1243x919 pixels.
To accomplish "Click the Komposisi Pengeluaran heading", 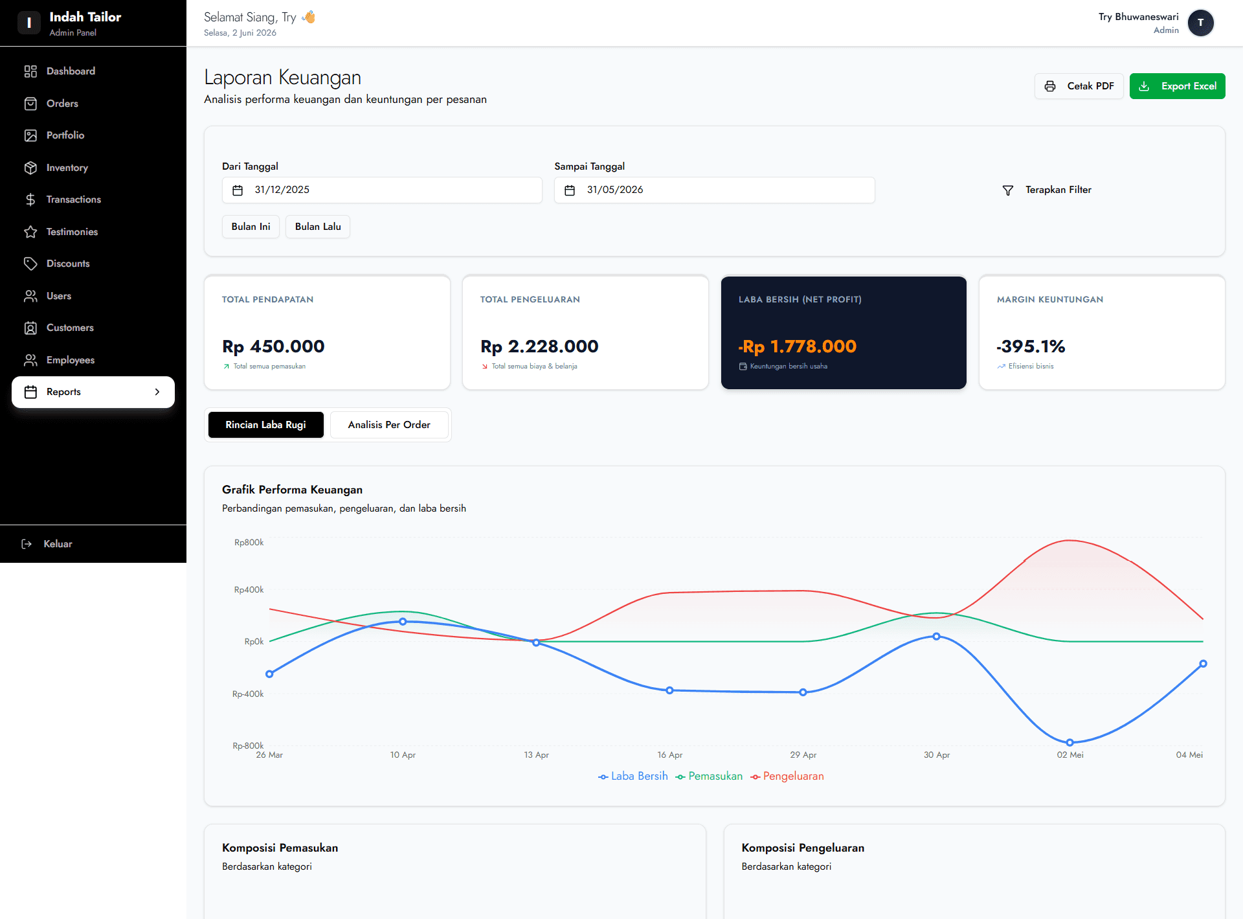I will point(803,848).
